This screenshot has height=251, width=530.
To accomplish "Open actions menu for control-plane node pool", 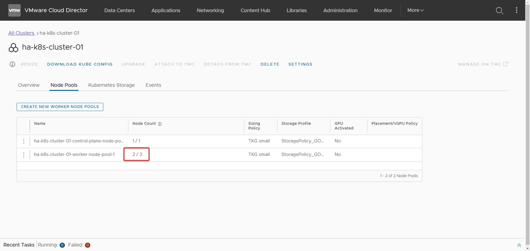I will point(23,141).
